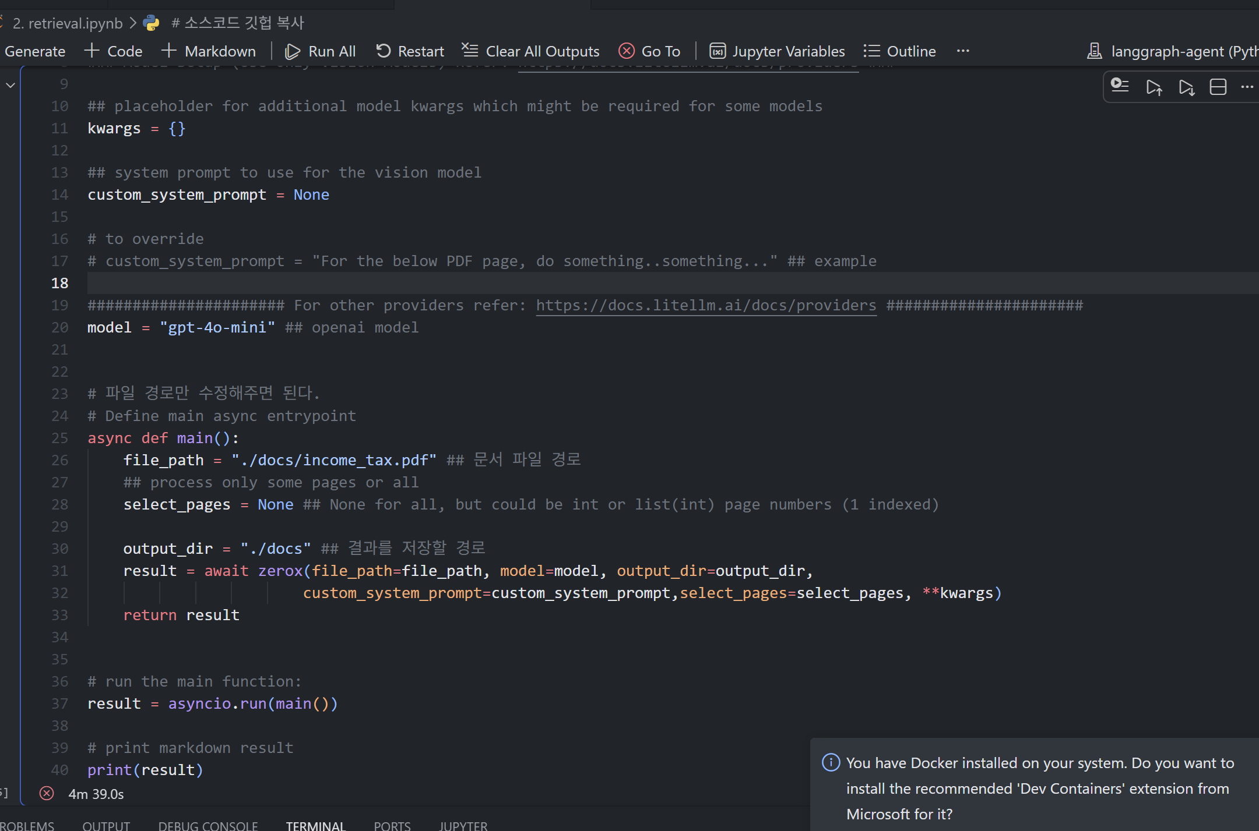
Task: Open the cell toolbar more actions ellipsis
Action: coord(1247,87)
